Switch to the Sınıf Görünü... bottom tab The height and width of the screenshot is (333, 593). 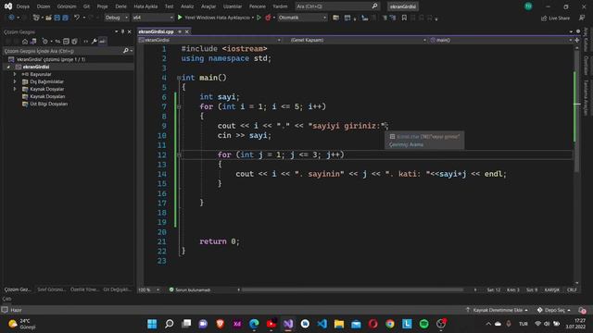tap(52, 290)
